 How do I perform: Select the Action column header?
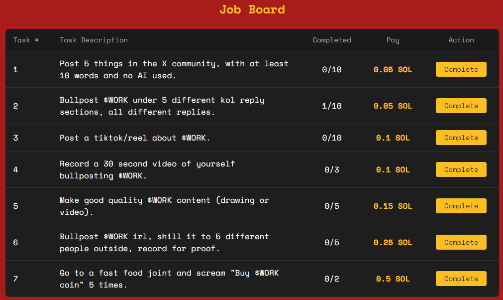(x=461, y=40)
